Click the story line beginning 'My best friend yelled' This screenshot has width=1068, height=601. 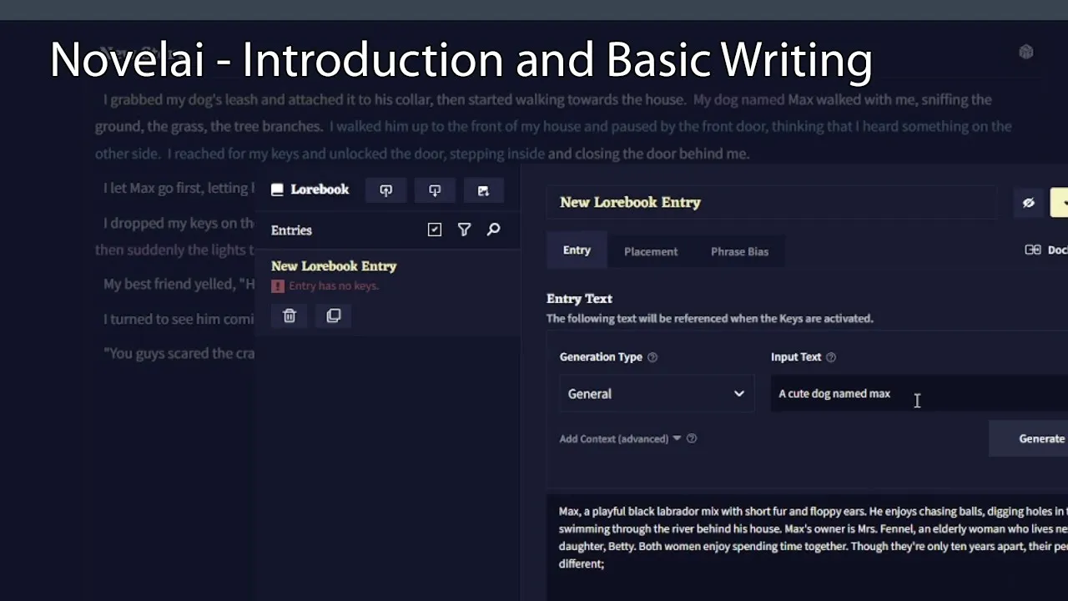(x=179, y=284)
